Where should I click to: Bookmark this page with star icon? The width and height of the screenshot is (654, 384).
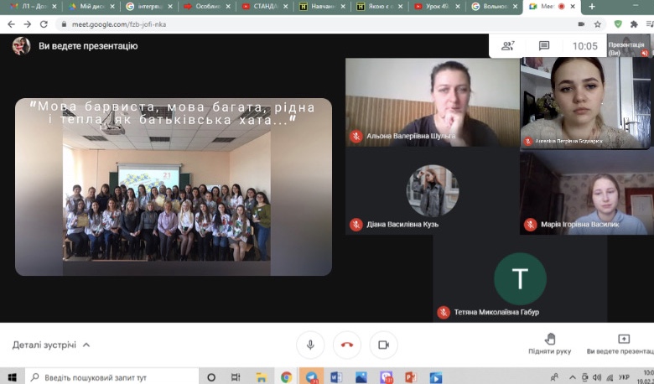coord(598,24)
